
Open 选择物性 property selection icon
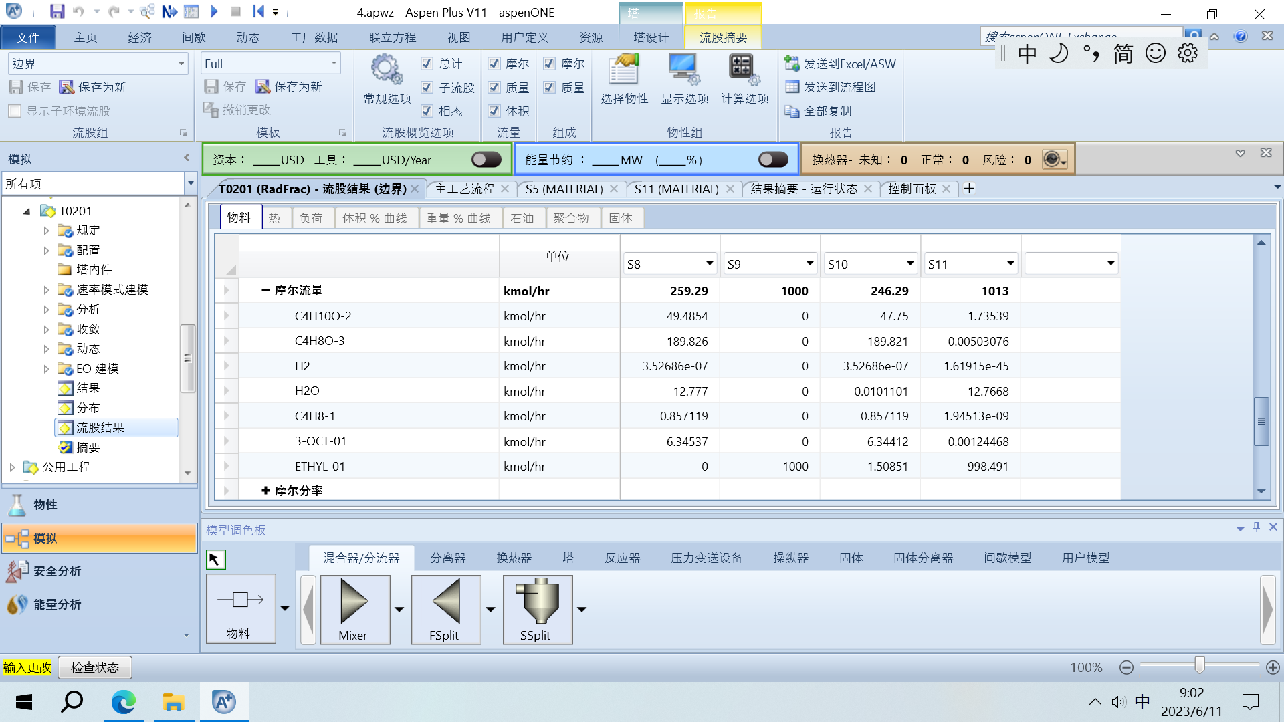624,70
